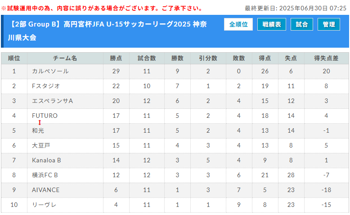
Task: Click the 順位 column header
Action: tap(14, 58)
